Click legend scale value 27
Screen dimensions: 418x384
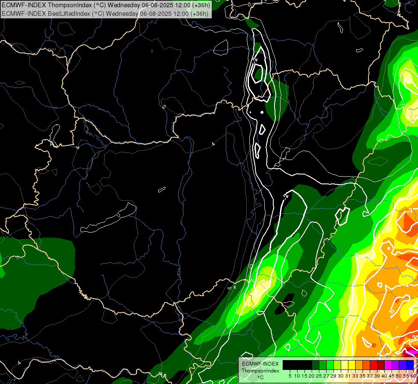(327, 376)
